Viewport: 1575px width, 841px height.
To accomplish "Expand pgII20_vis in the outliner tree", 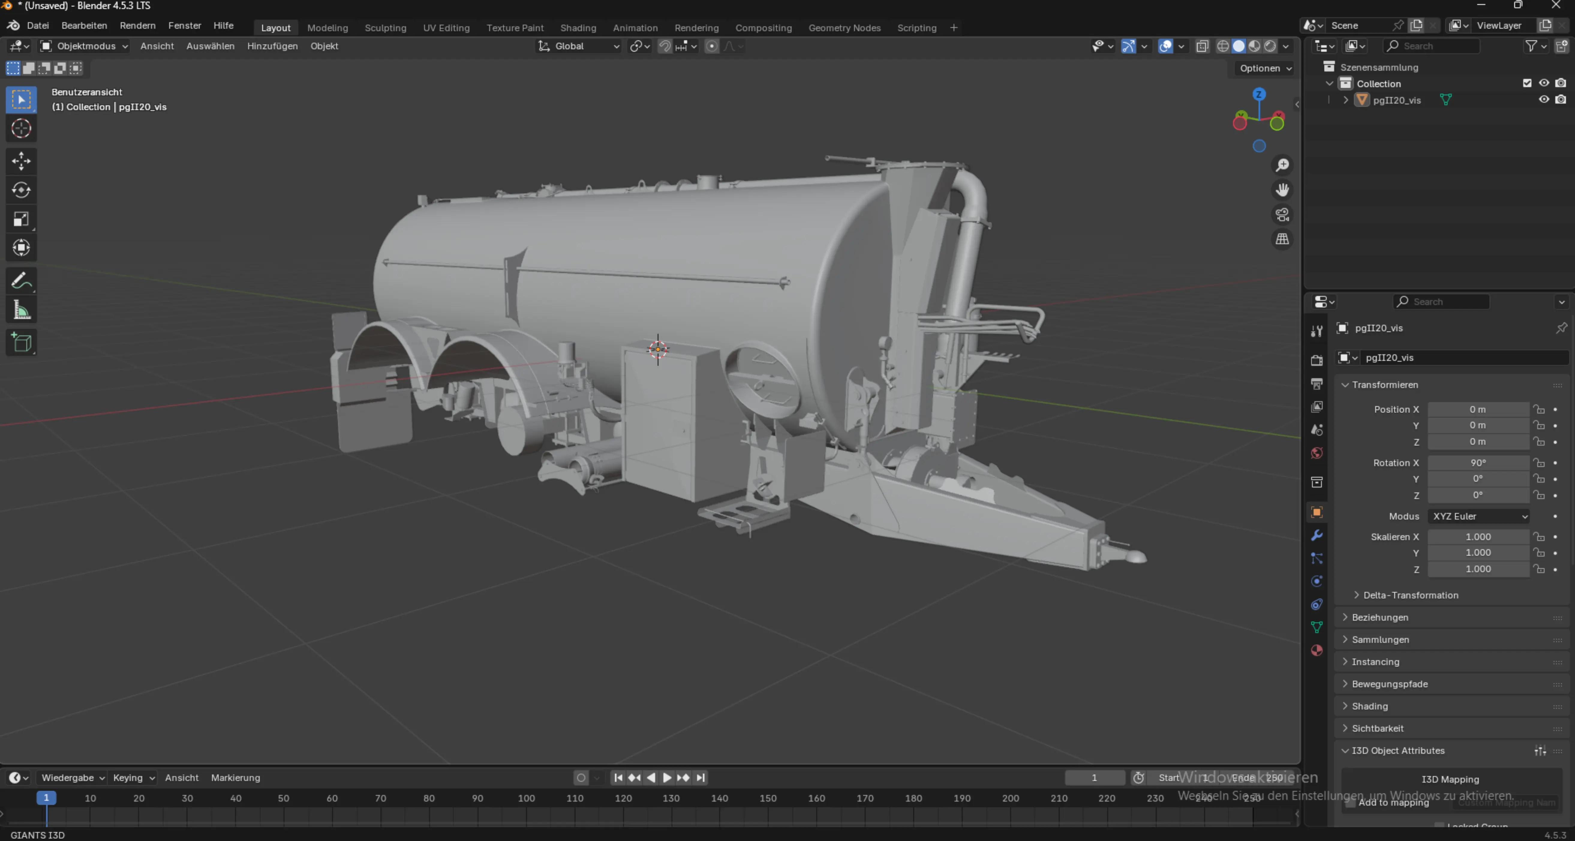I will (x=1346, y=100).
